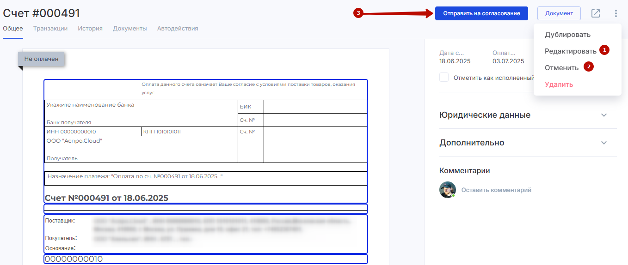628x265 pixels.
Task: Select the 'Общее' tab
Action: (x=13, y=29)
